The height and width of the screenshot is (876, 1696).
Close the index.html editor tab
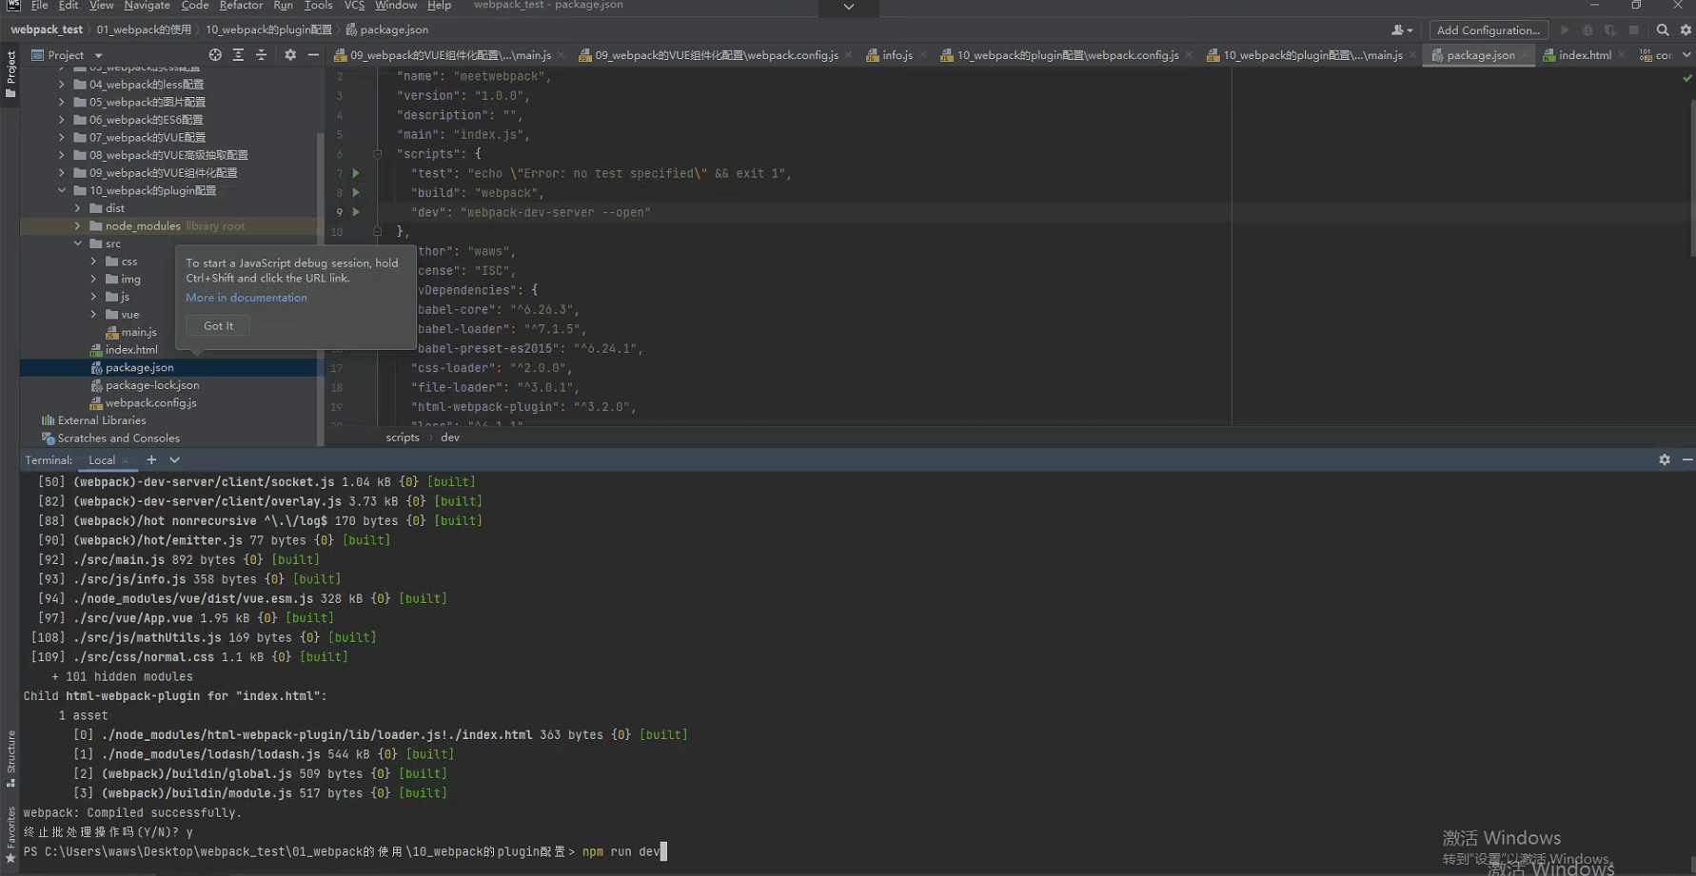point(1622,55)
